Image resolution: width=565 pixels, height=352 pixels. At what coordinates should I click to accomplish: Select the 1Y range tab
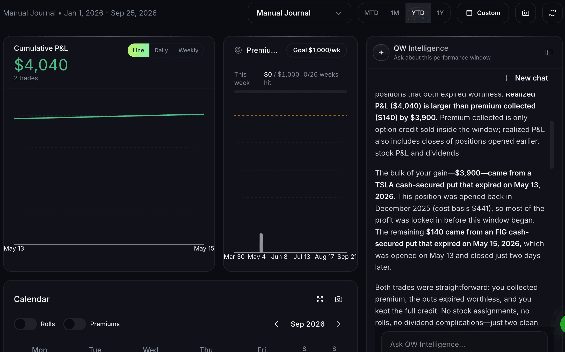(x=440, y=13)
